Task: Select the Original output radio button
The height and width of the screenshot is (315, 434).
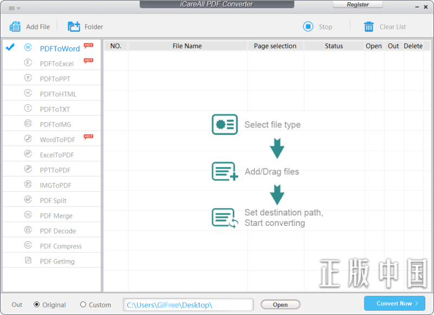Action: (x=36, y=305)
